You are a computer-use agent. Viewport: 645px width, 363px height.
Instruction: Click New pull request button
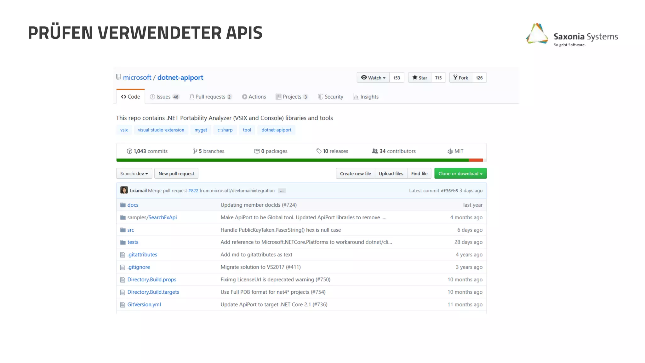pos(176,174)
